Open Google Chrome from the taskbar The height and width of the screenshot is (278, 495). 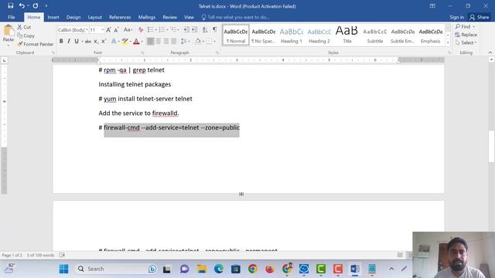coord(253,269)
